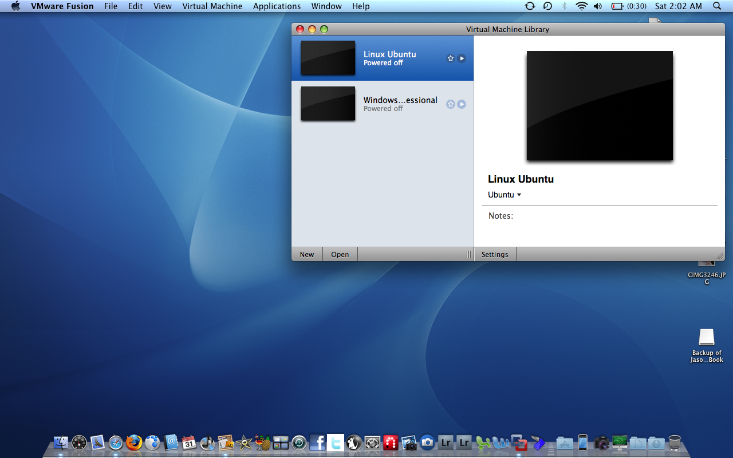
Task: Select Backup of Jaso…Book drive on desktop
Action: tap(707, 346)
